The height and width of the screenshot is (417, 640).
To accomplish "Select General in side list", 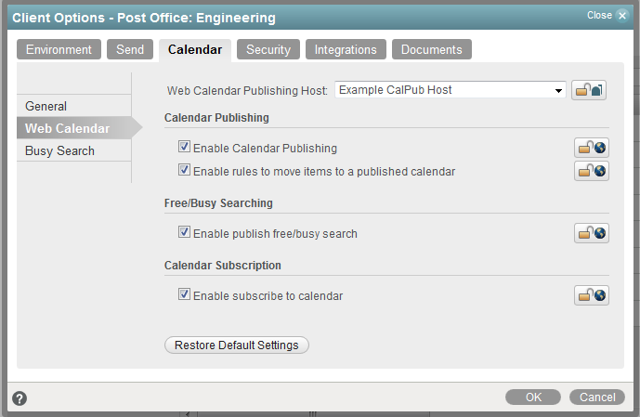I will 46,107.
